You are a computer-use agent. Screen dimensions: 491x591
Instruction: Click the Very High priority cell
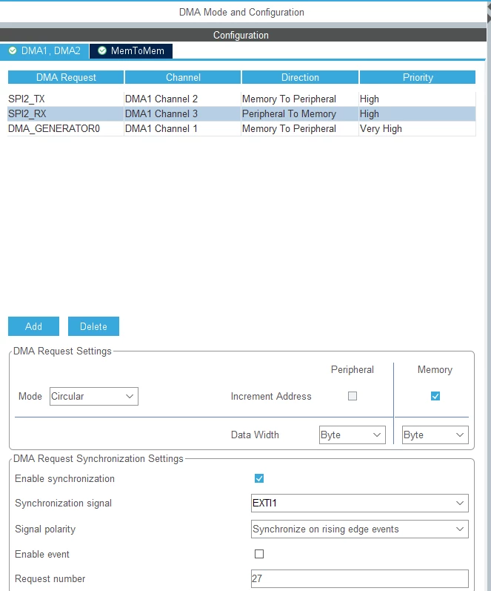tap(417, 128)
